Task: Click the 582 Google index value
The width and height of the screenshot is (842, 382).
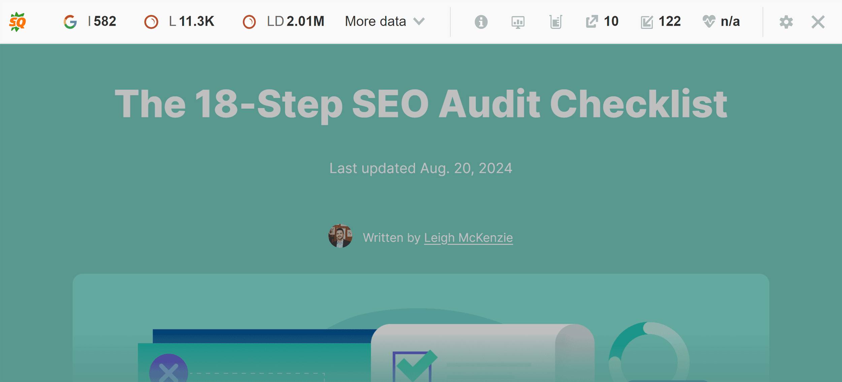Action: tap(105, 21)
